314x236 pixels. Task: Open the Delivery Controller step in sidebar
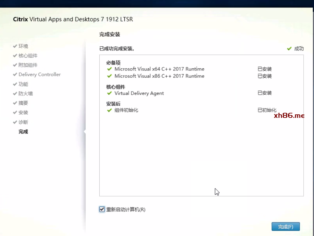coord(39,75)
